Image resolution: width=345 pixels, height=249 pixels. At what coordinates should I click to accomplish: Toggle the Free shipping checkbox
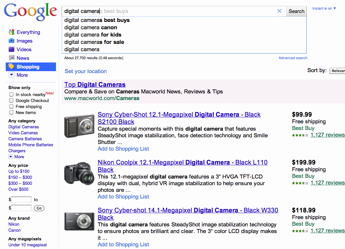pos(11,107)
